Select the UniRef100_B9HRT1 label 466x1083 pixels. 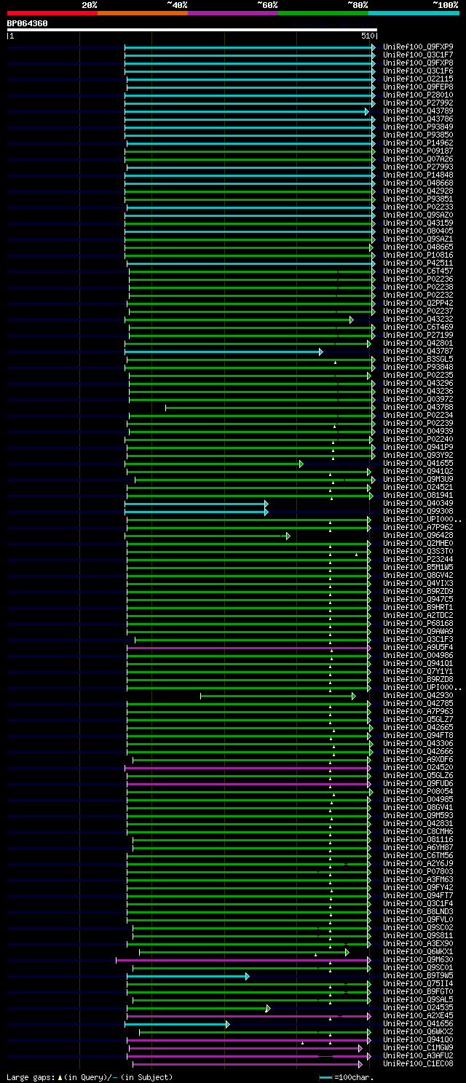418,608
